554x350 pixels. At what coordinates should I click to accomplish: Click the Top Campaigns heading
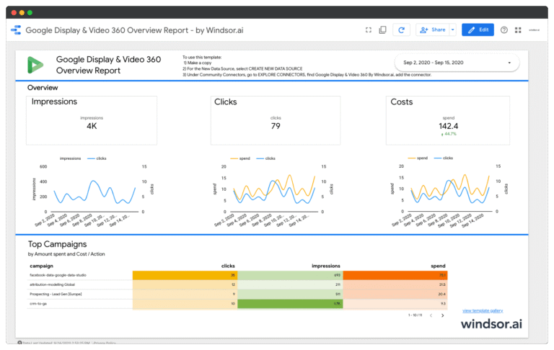(57, 244)
